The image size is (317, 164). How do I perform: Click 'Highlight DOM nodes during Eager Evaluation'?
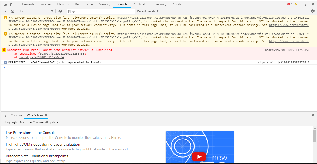[43, 144]
